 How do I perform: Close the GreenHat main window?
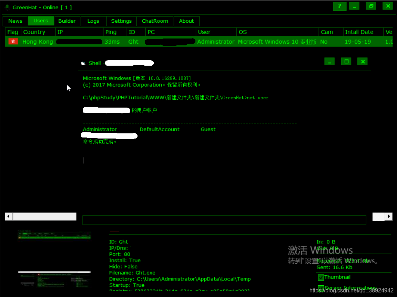[388, 6]
